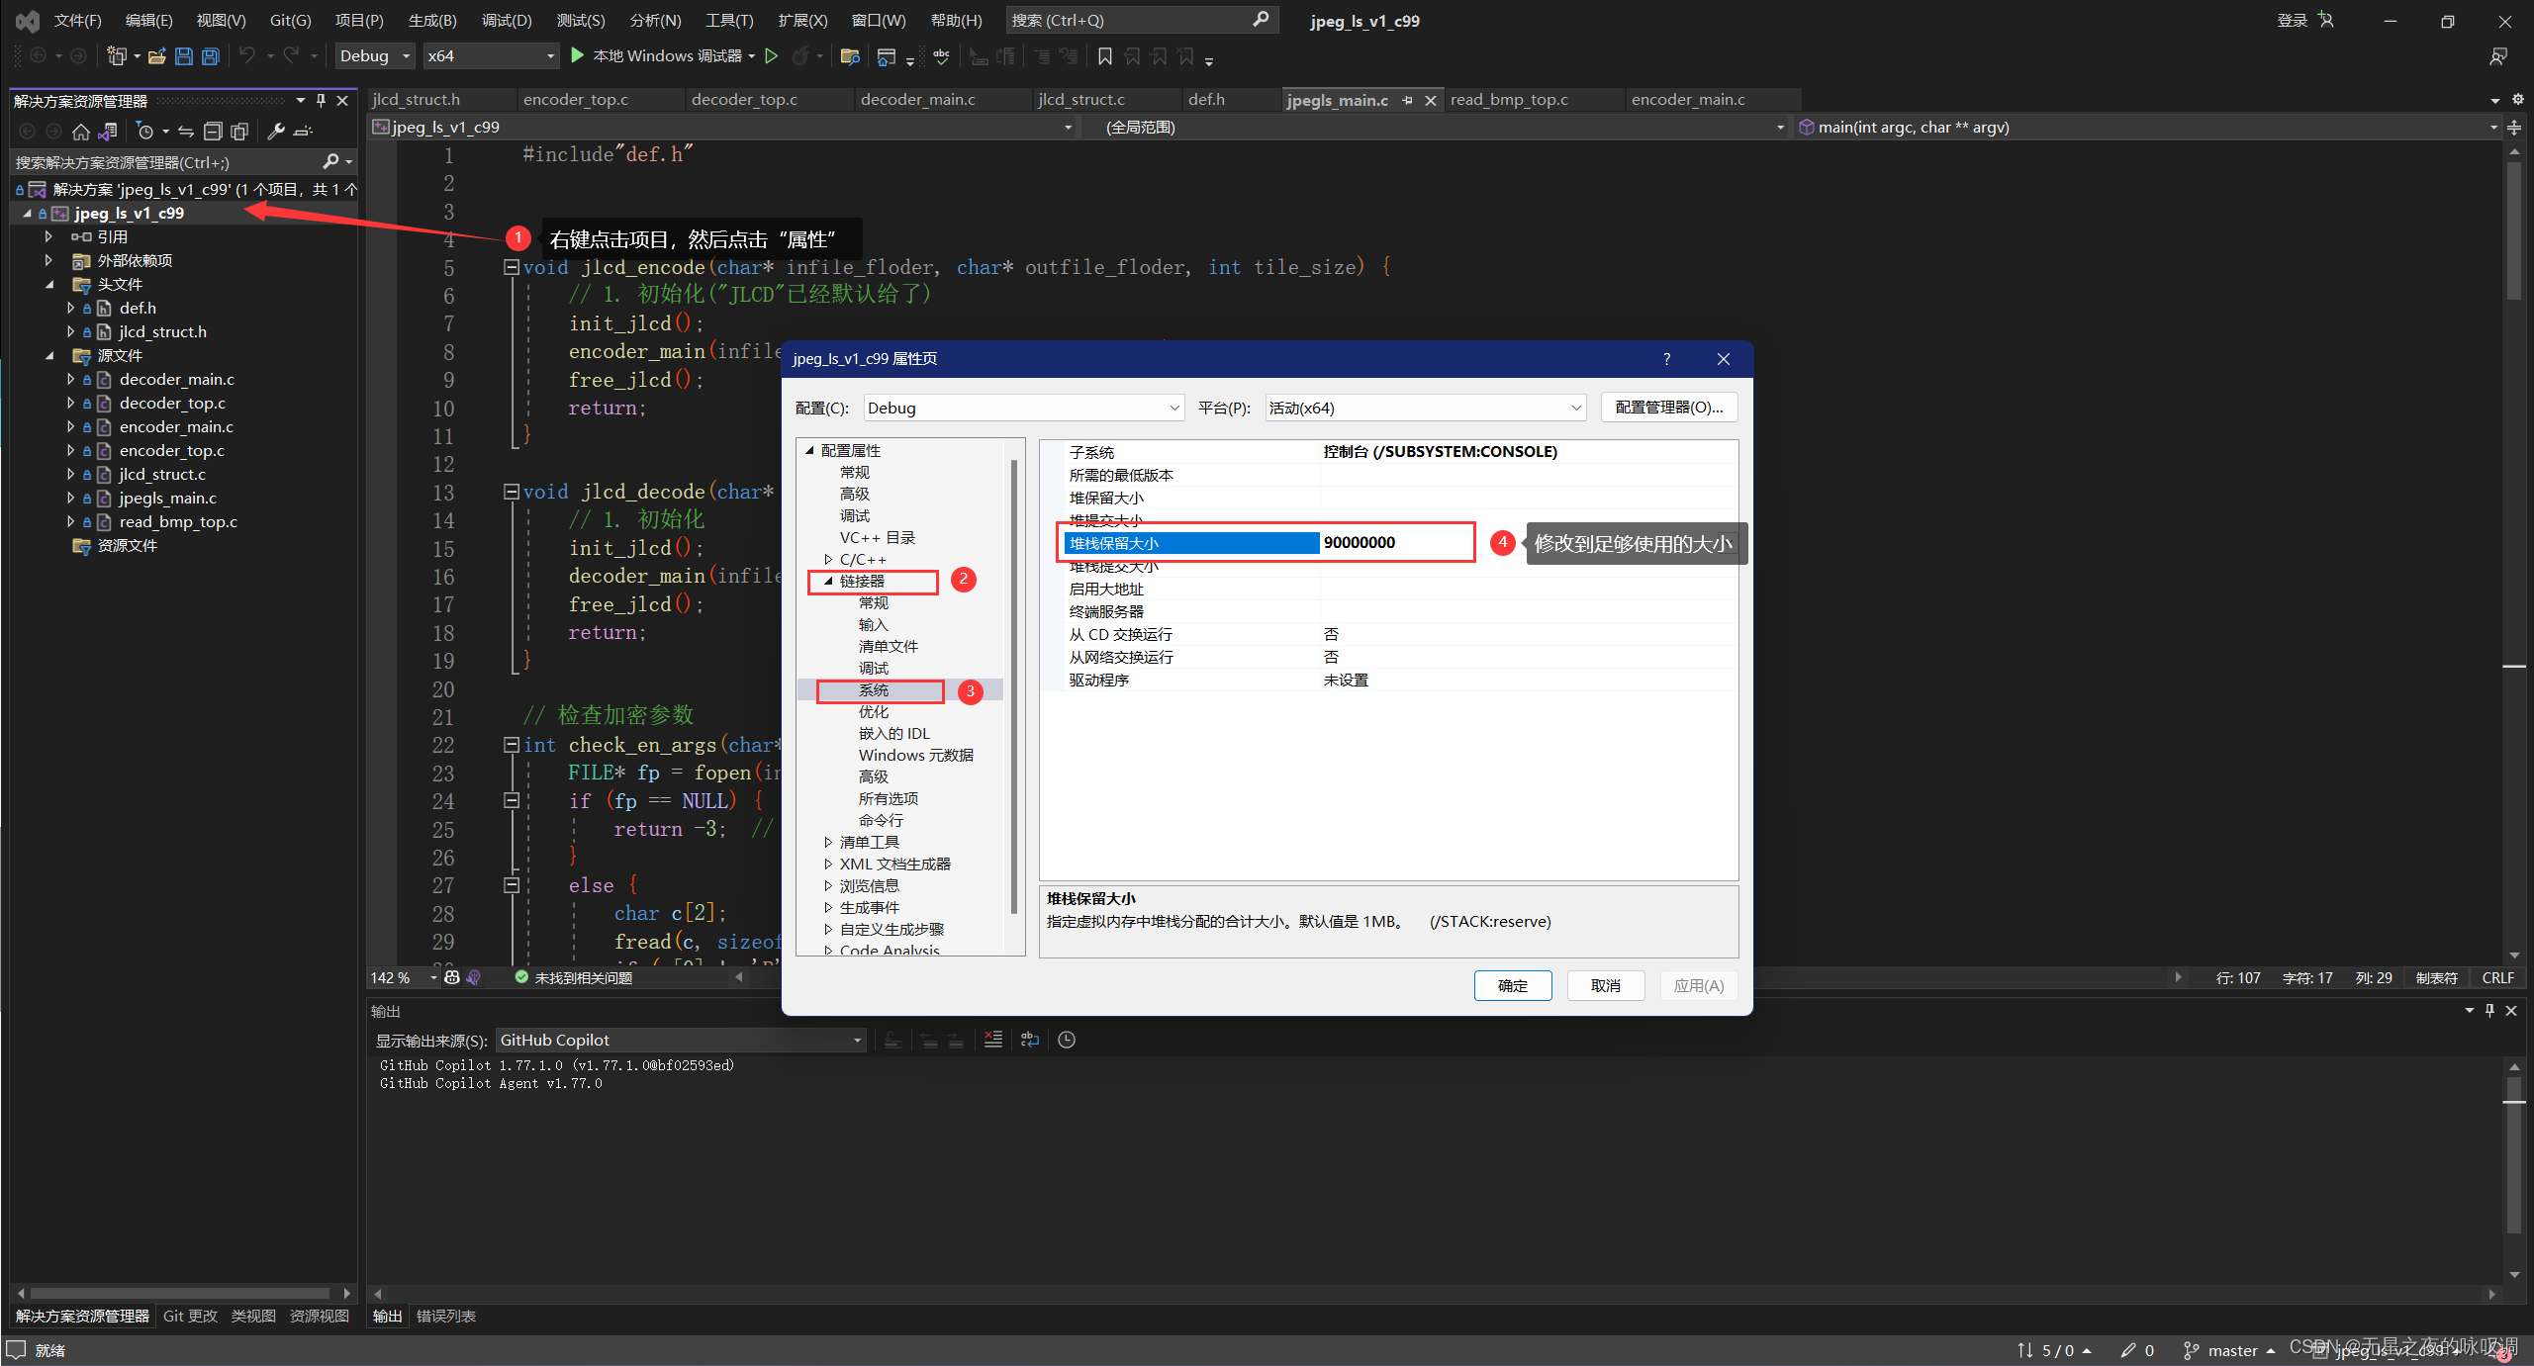Click the 取消 button
This screenshot has height=1366, width=2534.
(x=1605, y=985)
